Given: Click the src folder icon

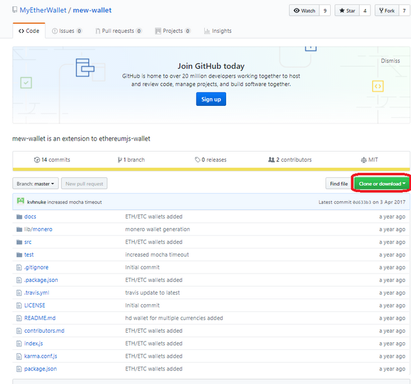Looking at the screenshot, I should pyautogui.click(x=19, y=242).
